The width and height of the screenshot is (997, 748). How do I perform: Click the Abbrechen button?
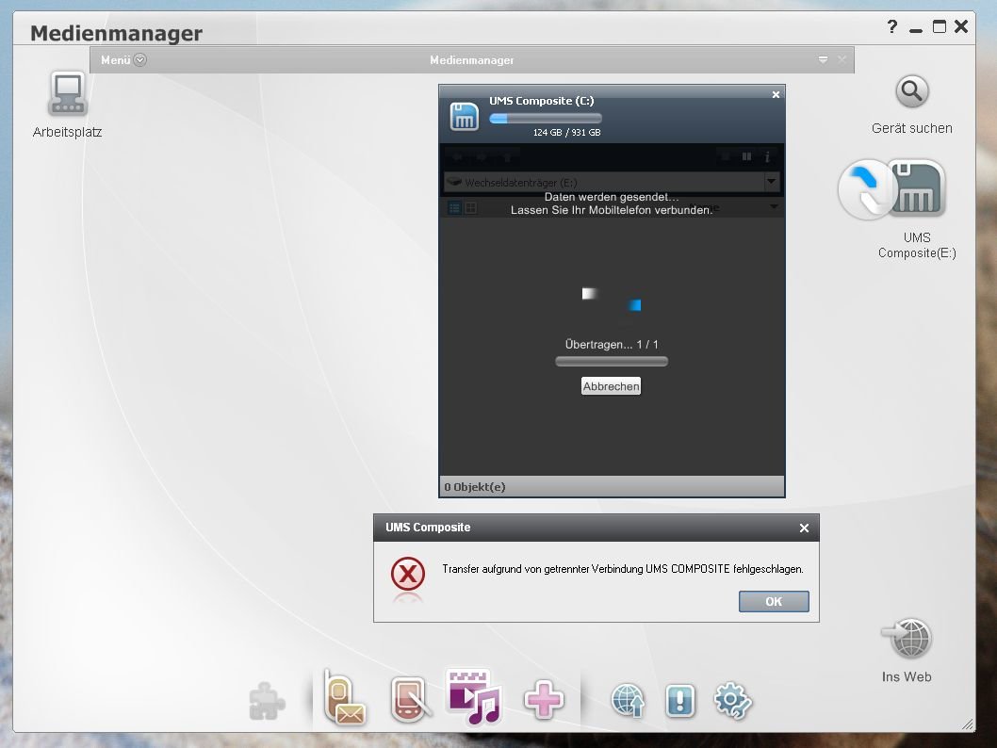(611, 385)
